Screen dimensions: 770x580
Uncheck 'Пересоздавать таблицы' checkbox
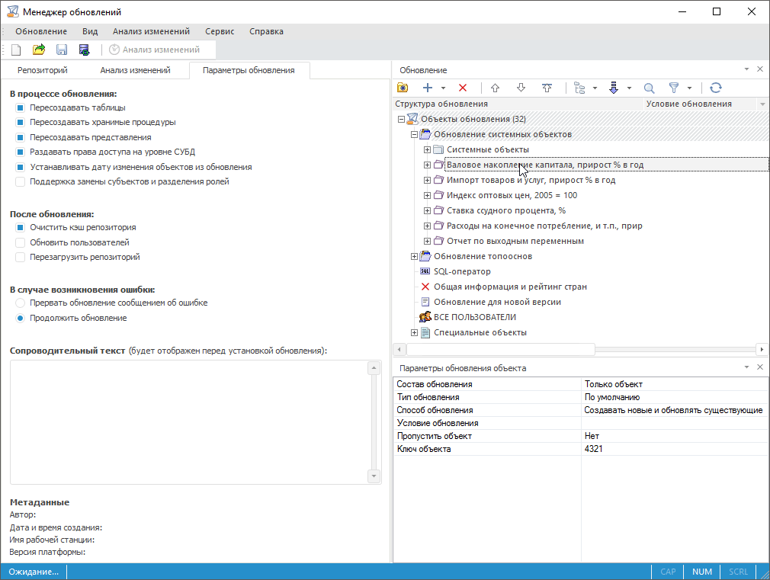click(x=21, y=107)
